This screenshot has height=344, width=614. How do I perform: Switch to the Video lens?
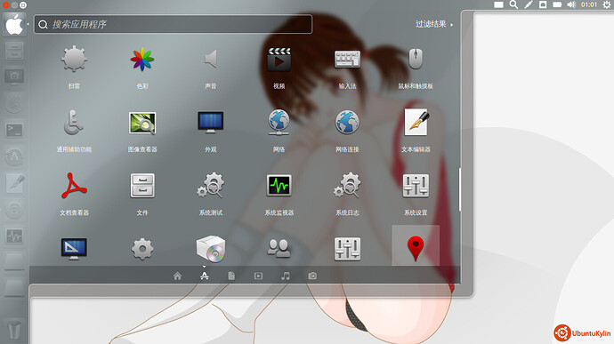pyautogui.click(x=258, y=276)
